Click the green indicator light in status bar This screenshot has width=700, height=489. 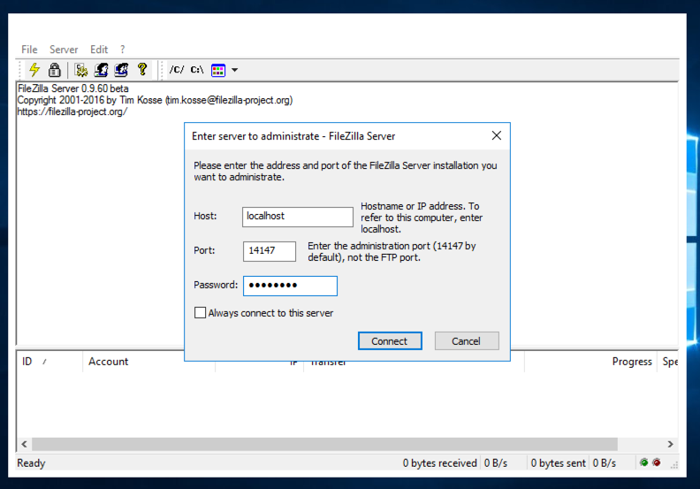(643, 462)
